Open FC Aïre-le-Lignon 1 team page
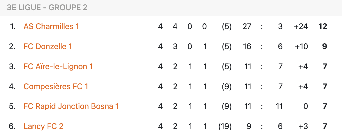342x135 pixels. pyautogui.click(x=58, y=66)
